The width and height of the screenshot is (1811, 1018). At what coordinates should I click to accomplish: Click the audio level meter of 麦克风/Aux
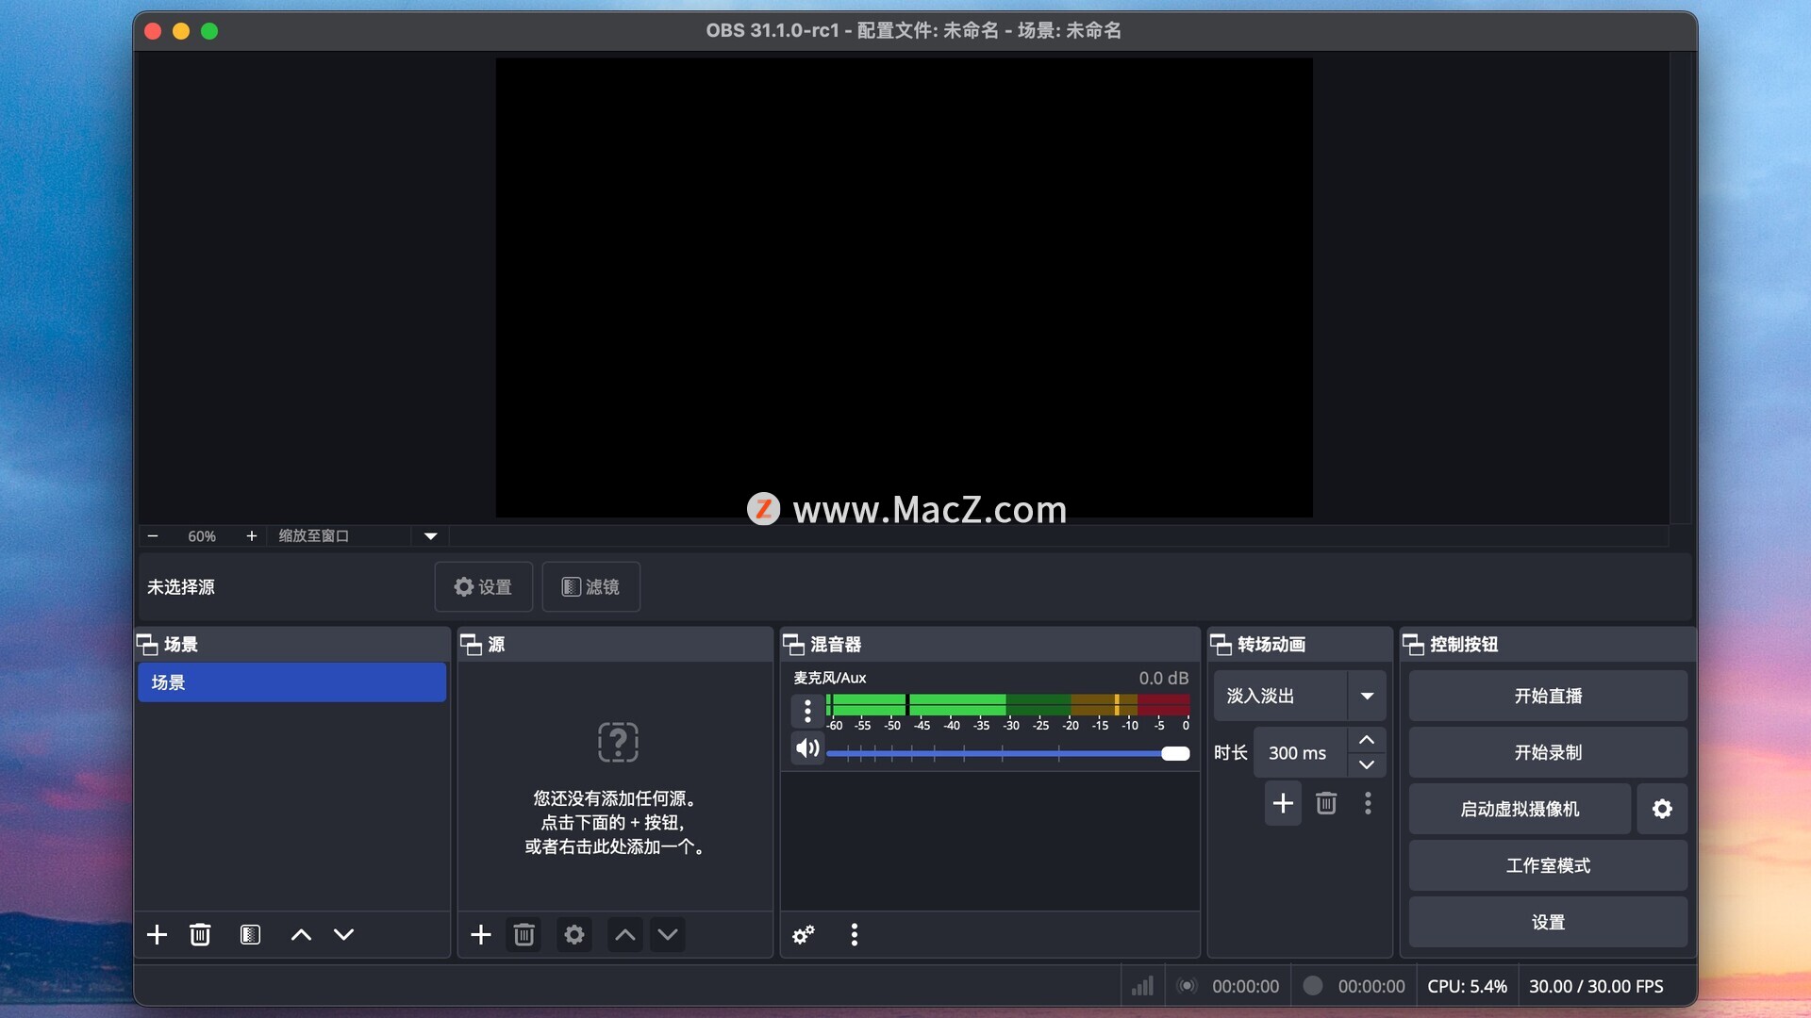[x=1007, y=705]
